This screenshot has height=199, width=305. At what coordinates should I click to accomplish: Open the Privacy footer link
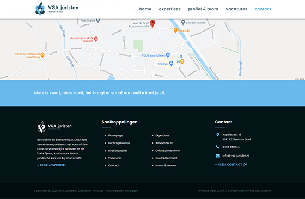pos(99,191)
